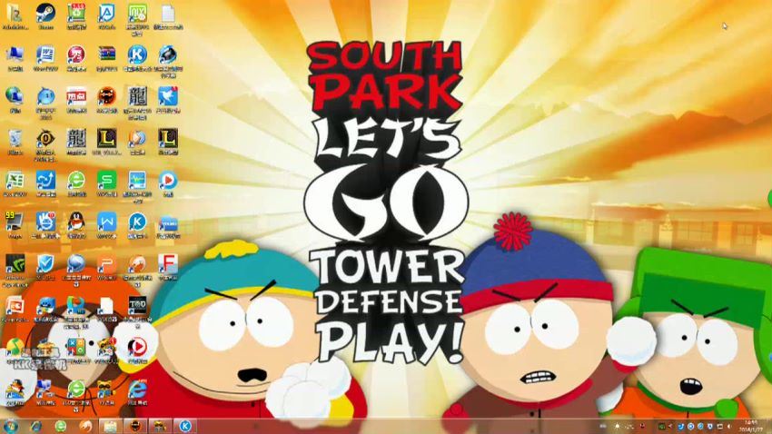Launch PowerPoint 2007 from the desktop
Screen dimensions: 772x434
15,306
